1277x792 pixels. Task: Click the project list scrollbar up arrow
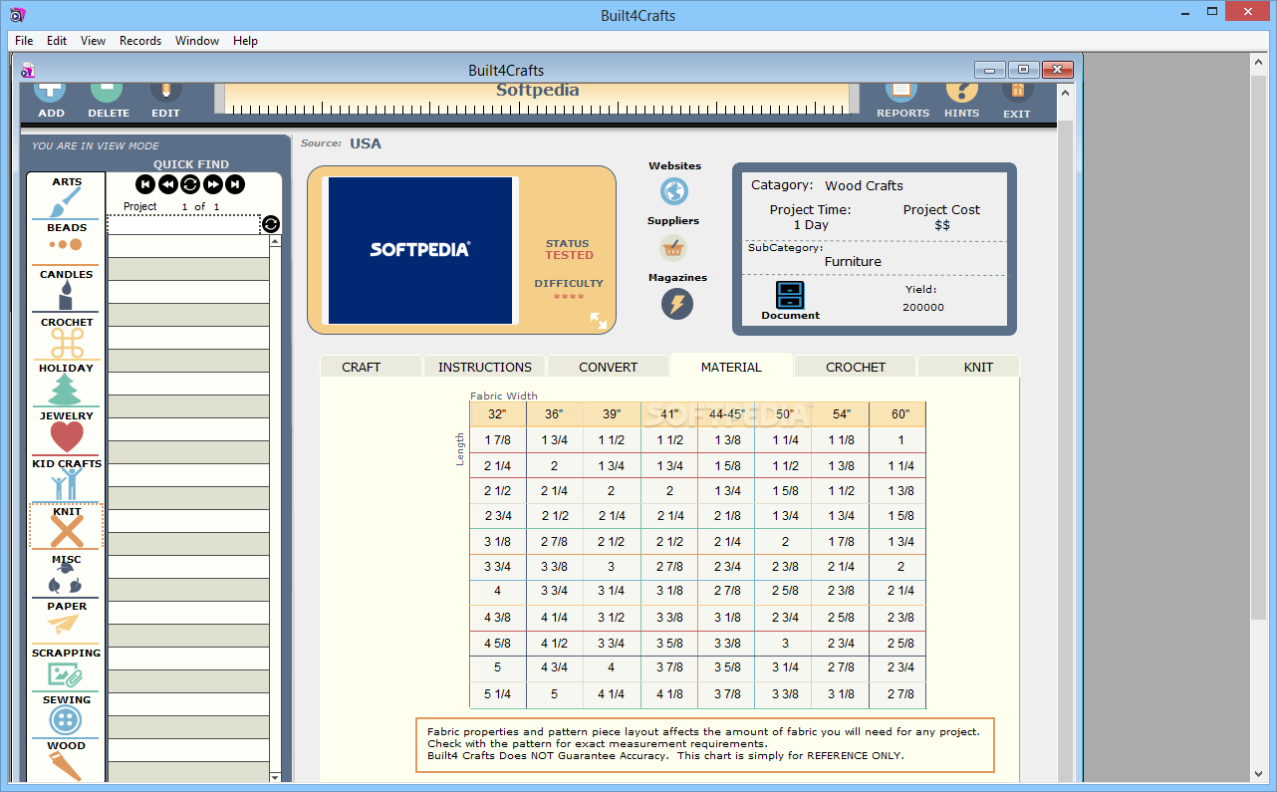(x=276, y=241)
